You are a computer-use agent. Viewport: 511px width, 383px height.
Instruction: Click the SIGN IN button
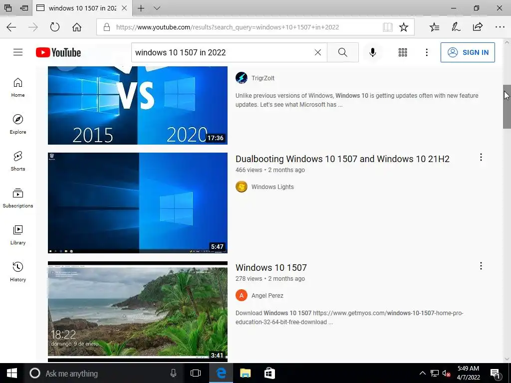(468, 52)
